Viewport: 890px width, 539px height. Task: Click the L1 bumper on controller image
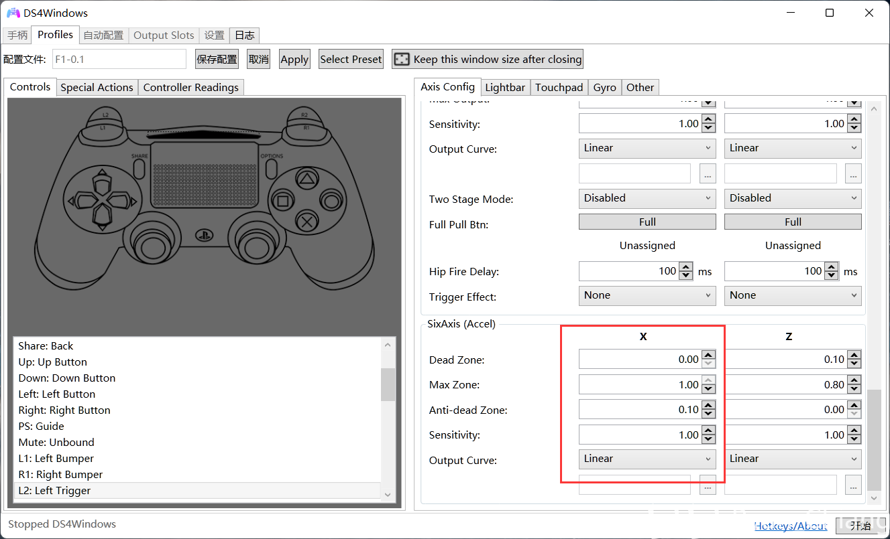[x=103, y=127]
